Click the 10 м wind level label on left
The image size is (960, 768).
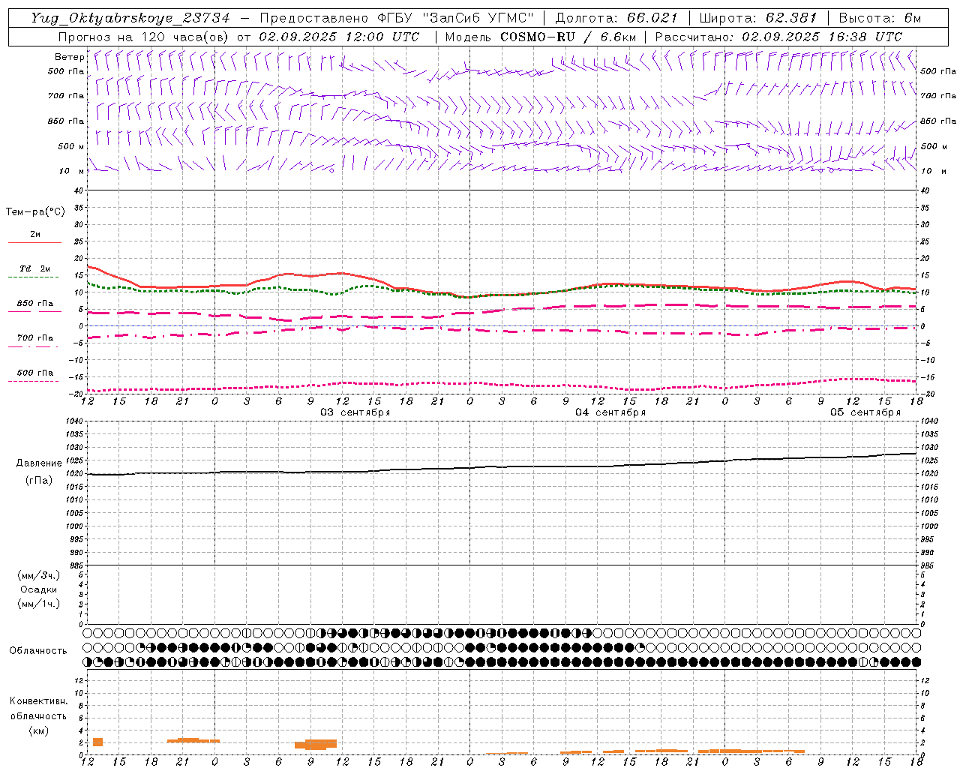[x=72, y=171]
